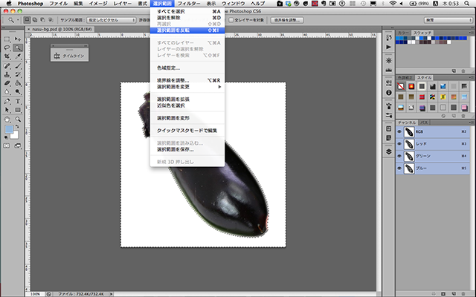Open the サンプル範囲 dropdown
476x297 pixels.
110,20
